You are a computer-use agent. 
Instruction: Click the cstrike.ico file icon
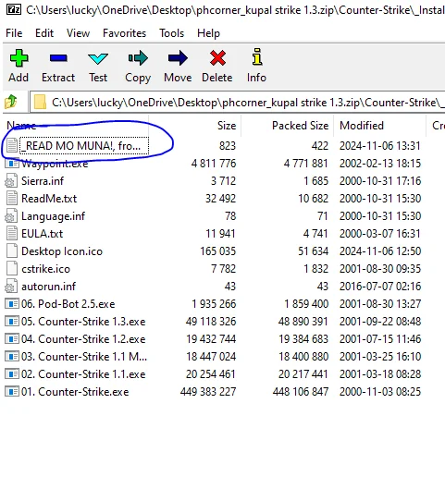point(12,269)
